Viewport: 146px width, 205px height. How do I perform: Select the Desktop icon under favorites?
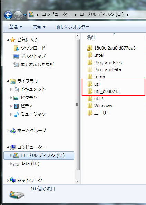click(16, 56)
